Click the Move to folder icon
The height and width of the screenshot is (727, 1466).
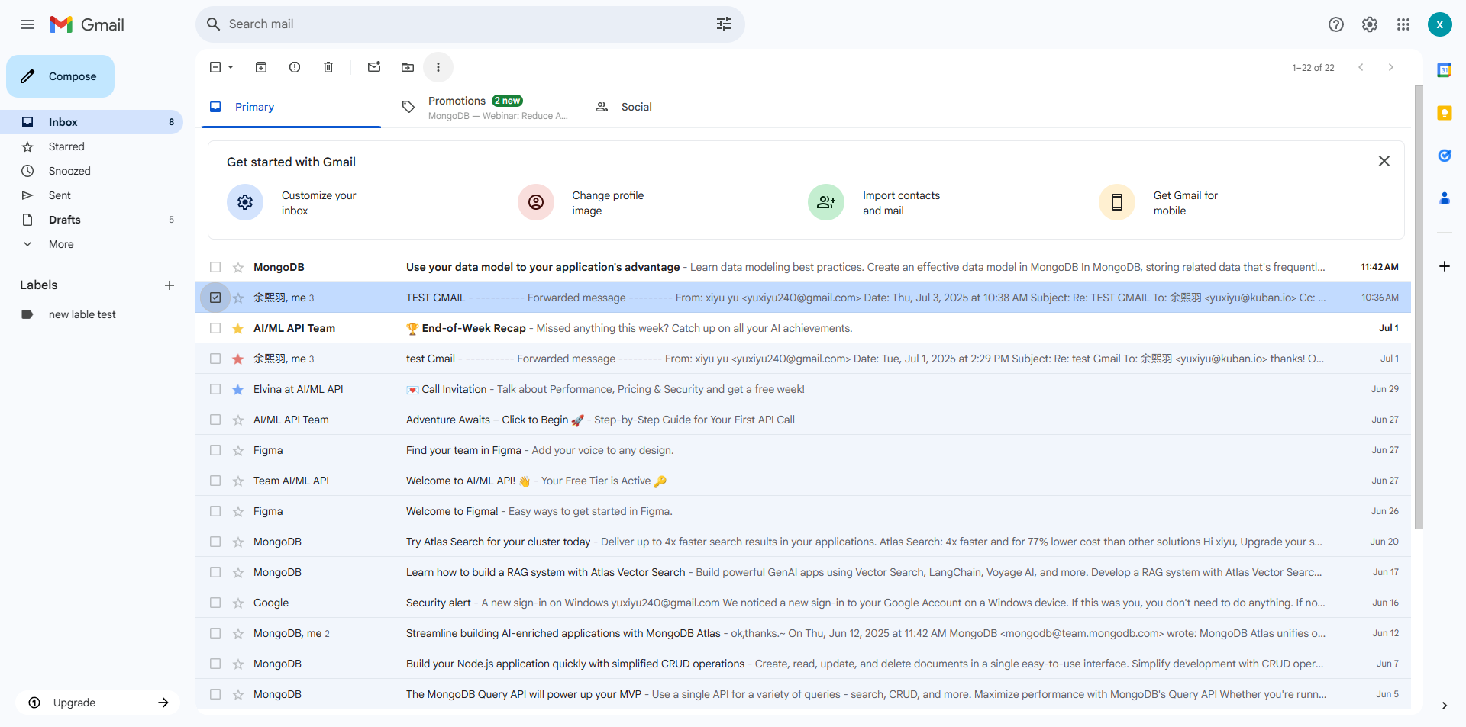click(408, 67)
